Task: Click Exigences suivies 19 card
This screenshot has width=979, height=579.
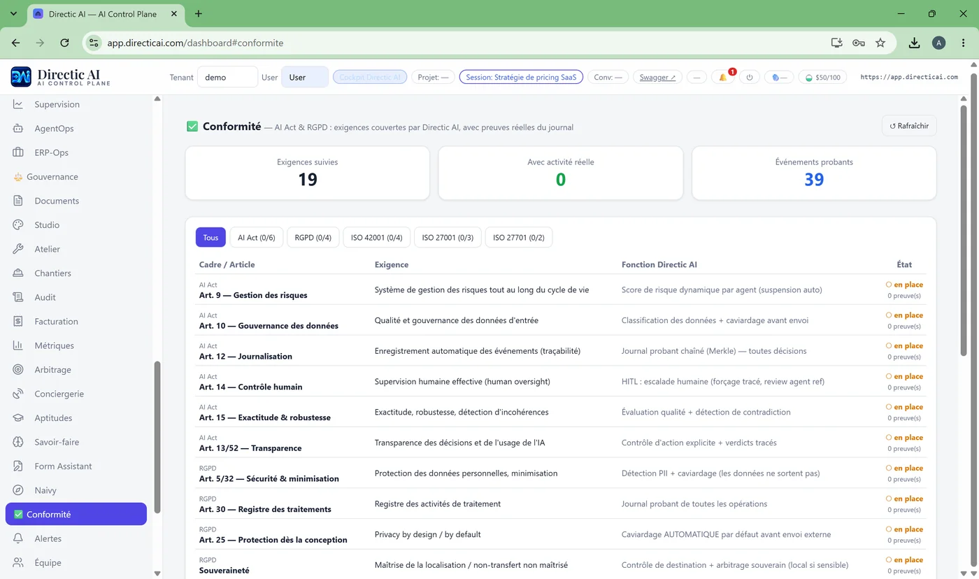Action: [308, 173]
